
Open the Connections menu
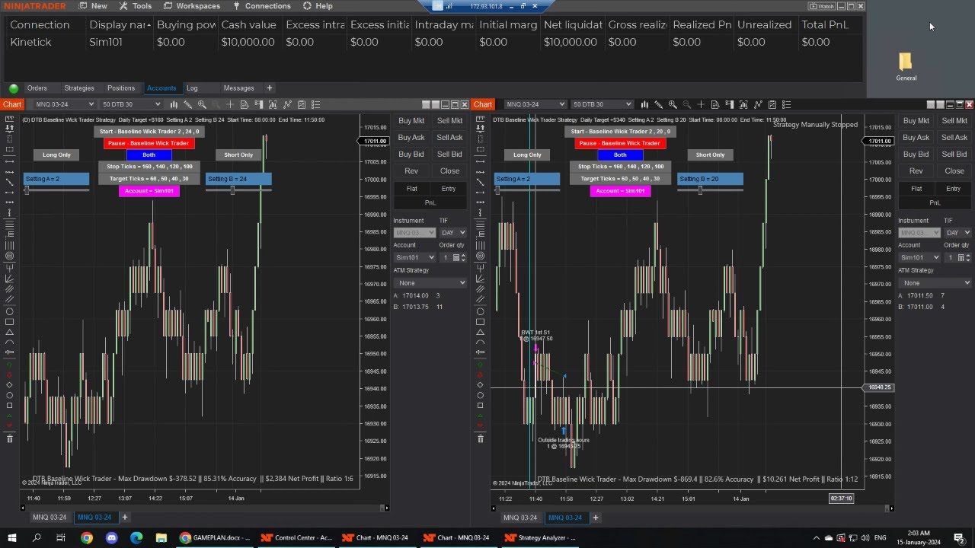261,6
